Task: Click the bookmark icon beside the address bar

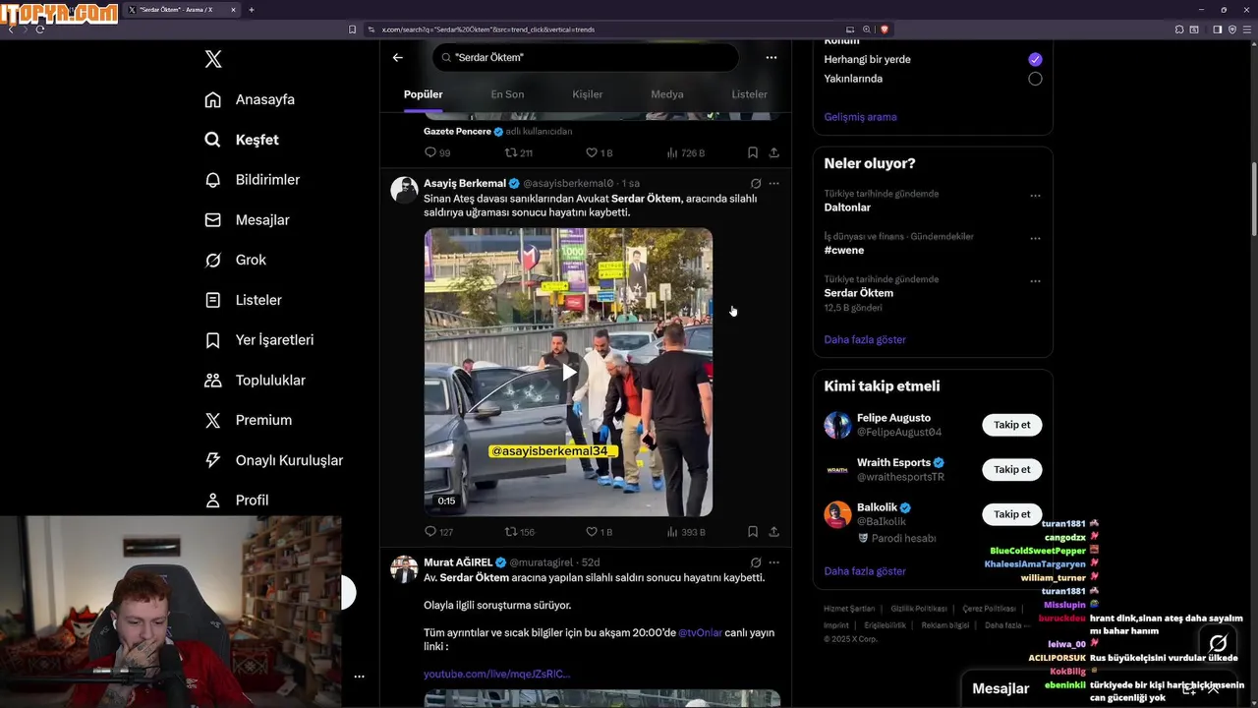Action: pyautogui.click(x=353, y=29)
